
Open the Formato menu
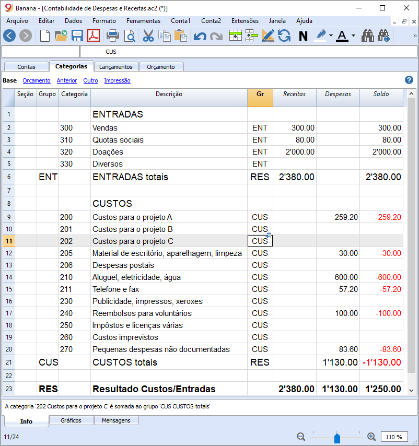(104, 21)
